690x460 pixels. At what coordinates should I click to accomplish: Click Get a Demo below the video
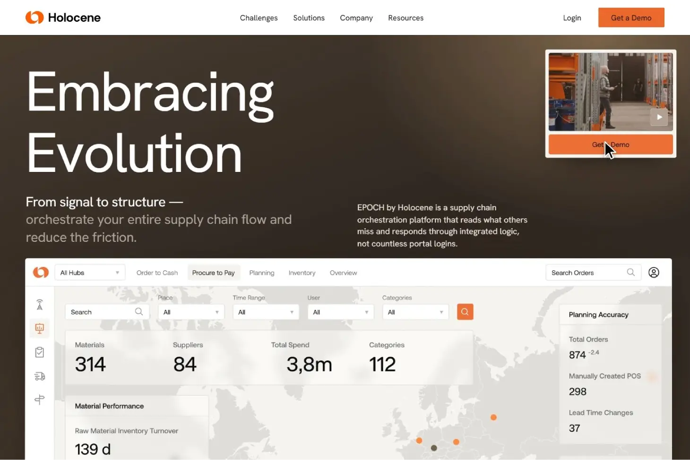tap(611, 145)
